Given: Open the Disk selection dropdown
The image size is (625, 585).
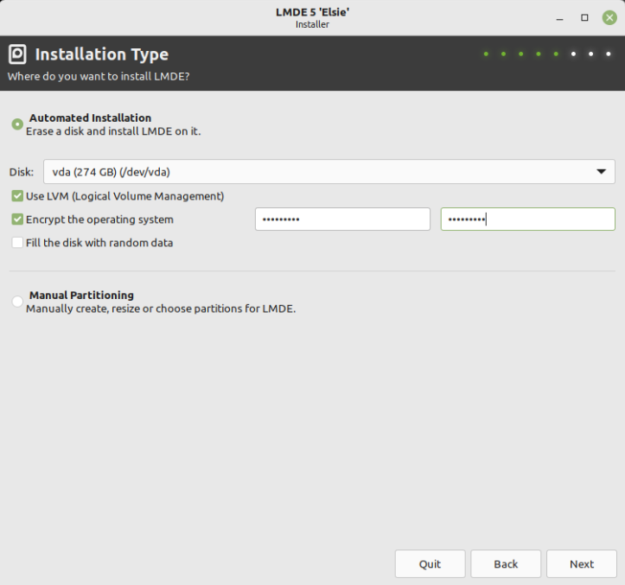Looking at the screenshot, I should 328,172.
